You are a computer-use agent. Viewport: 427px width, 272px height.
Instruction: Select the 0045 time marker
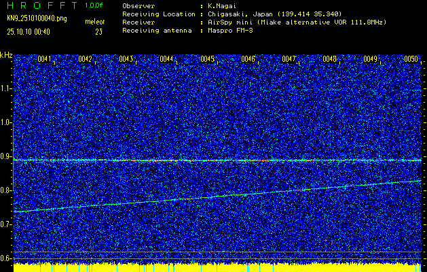coord(208,59)
